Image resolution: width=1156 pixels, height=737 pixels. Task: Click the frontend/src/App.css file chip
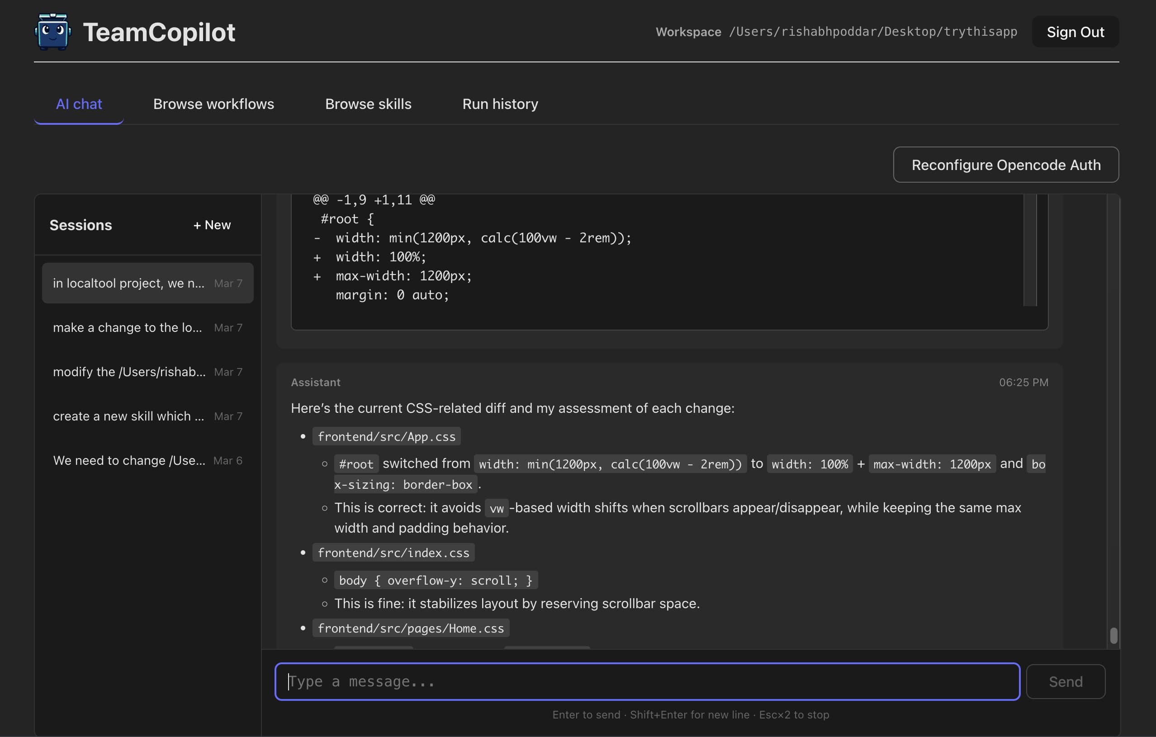point(387,436)
